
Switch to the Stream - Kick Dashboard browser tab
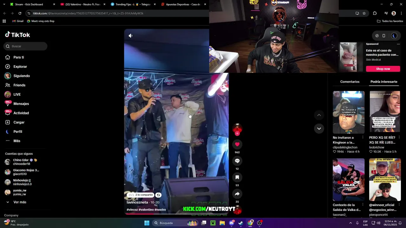[x=29, y=4]
